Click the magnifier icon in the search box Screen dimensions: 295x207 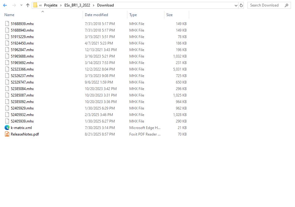coord(286,5)
